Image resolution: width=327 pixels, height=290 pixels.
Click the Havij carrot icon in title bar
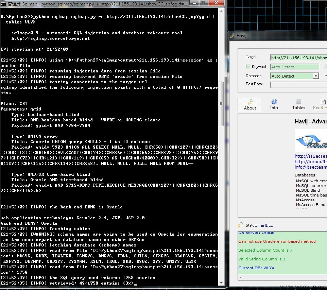point(232,36)
